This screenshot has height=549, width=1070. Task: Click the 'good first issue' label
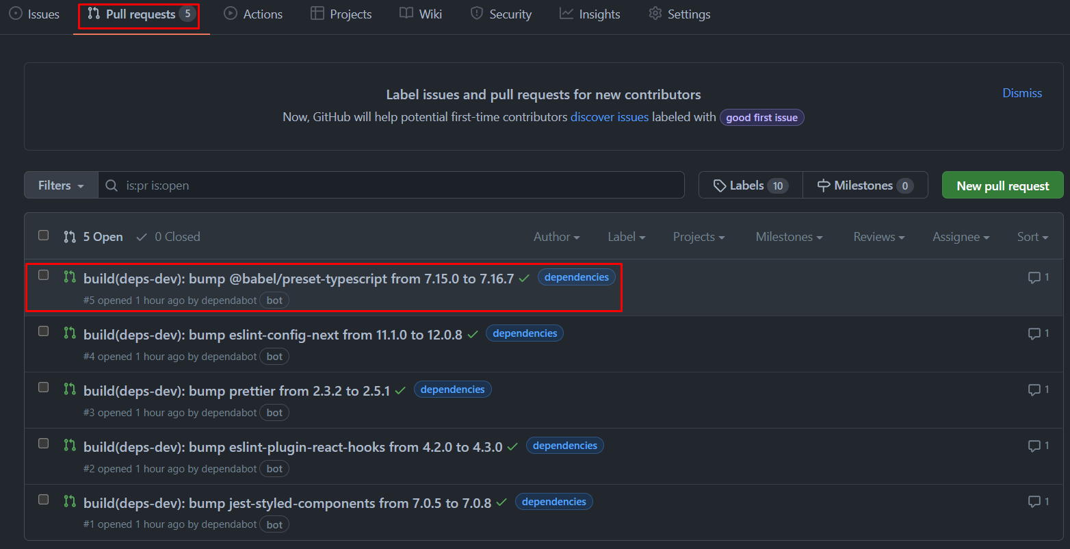point(761,118)
